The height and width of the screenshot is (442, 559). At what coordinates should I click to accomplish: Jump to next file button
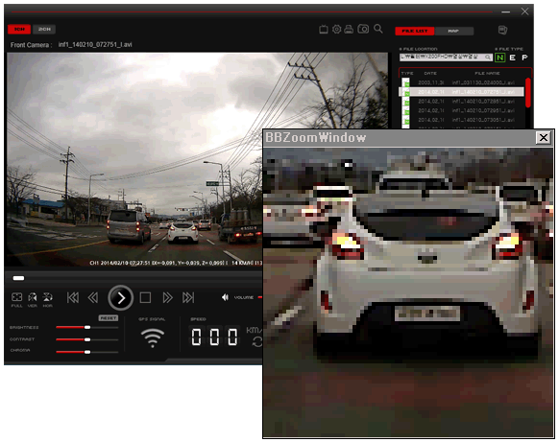(188, 297)
